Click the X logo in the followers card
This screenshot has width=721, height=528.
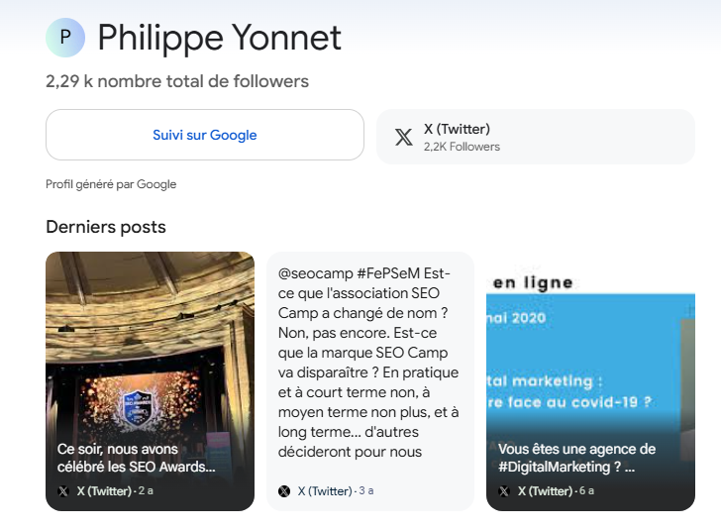pyautogui.click(x=404, y=137)
